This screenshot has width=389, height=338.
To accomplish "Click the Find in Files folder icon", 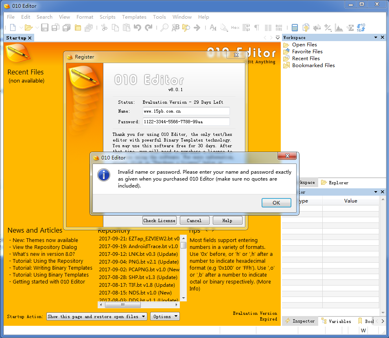I will [x=186, y=28].
